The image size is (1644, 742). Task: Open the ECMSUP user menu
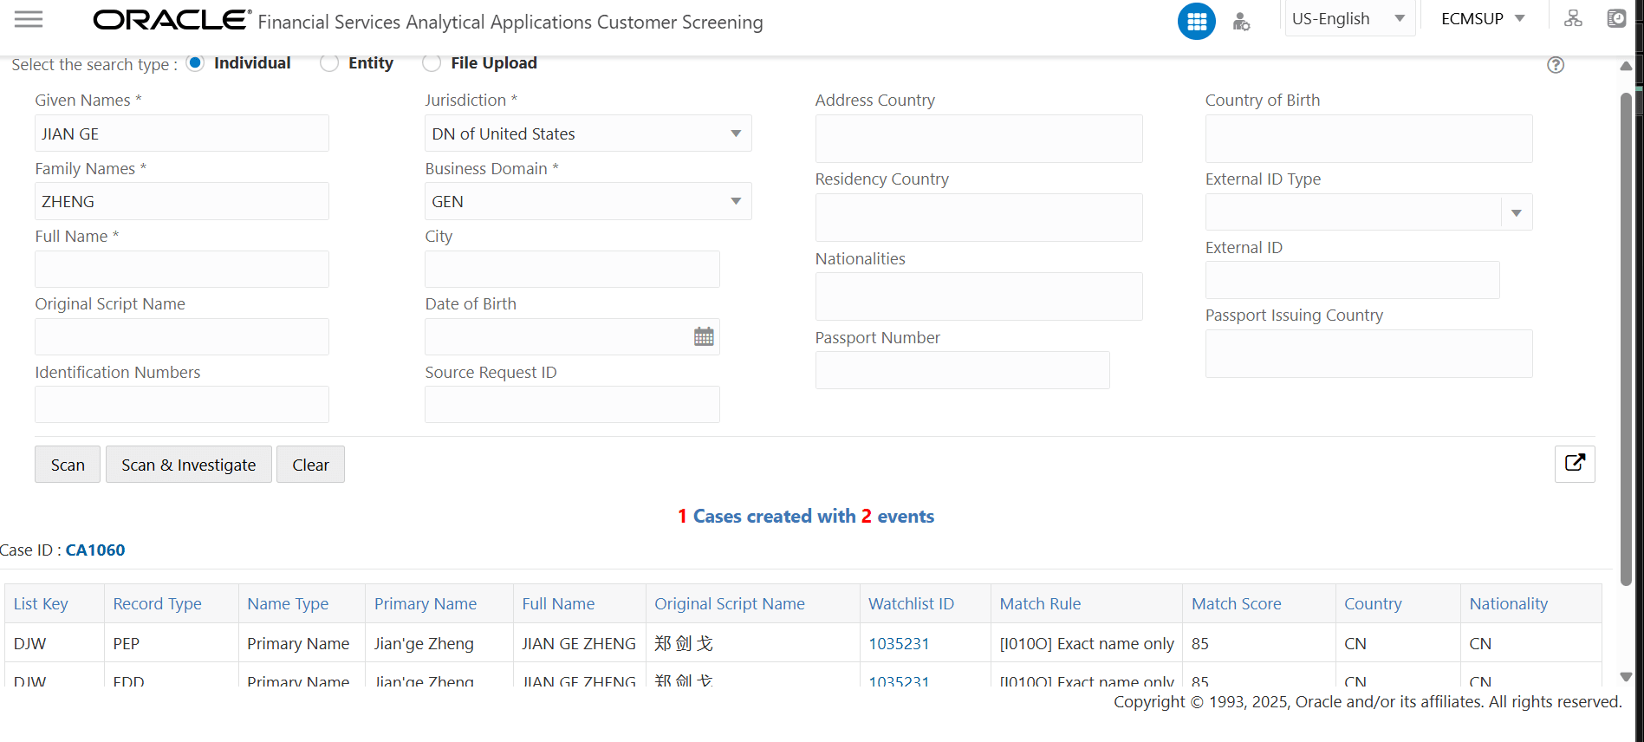pyautogui.click(x=1482, y=19)
